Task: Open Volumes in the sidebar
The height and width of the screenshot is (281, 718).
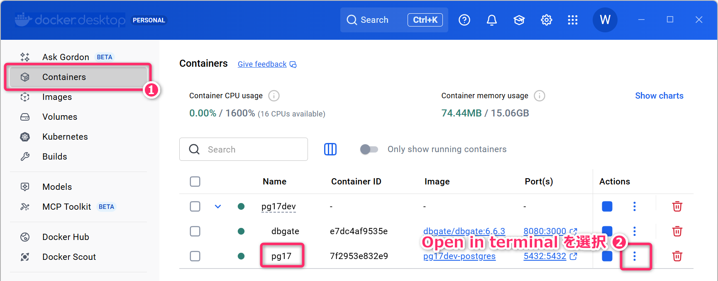Action: pyautogui.click(x=59, y=117)
